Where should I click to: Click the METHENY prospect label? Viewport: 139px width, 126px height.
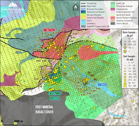pyautogui.click(x=50, y=30)
